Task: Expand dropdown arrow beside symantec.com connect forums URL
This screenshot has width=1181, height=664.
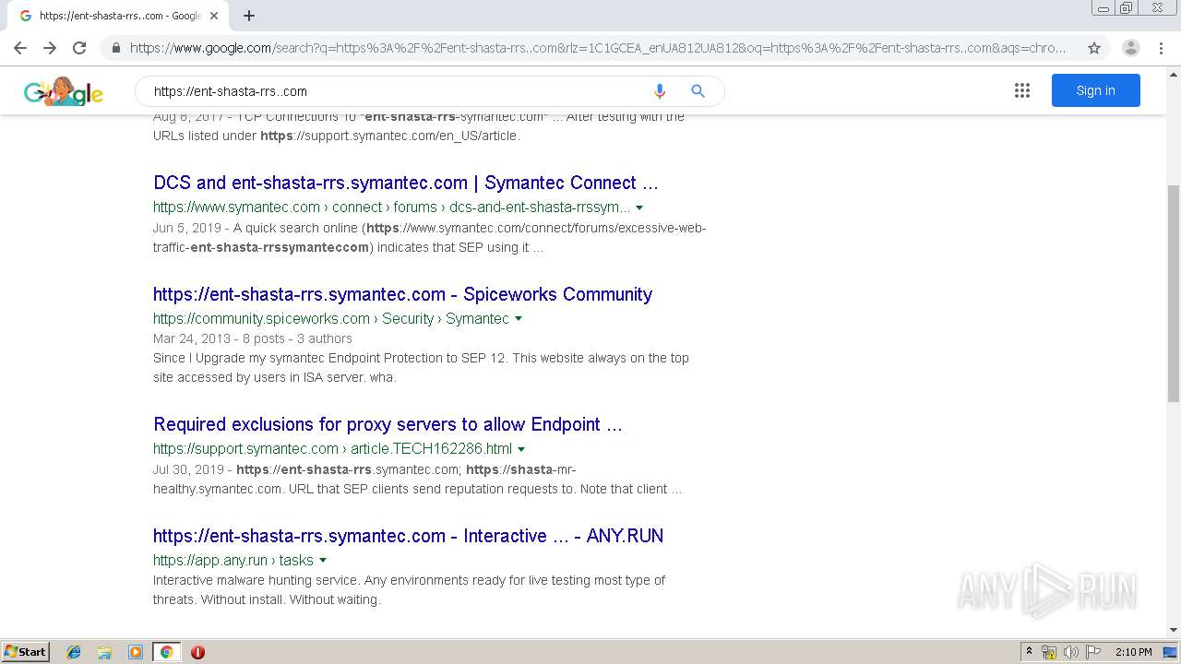Action: 639,207
